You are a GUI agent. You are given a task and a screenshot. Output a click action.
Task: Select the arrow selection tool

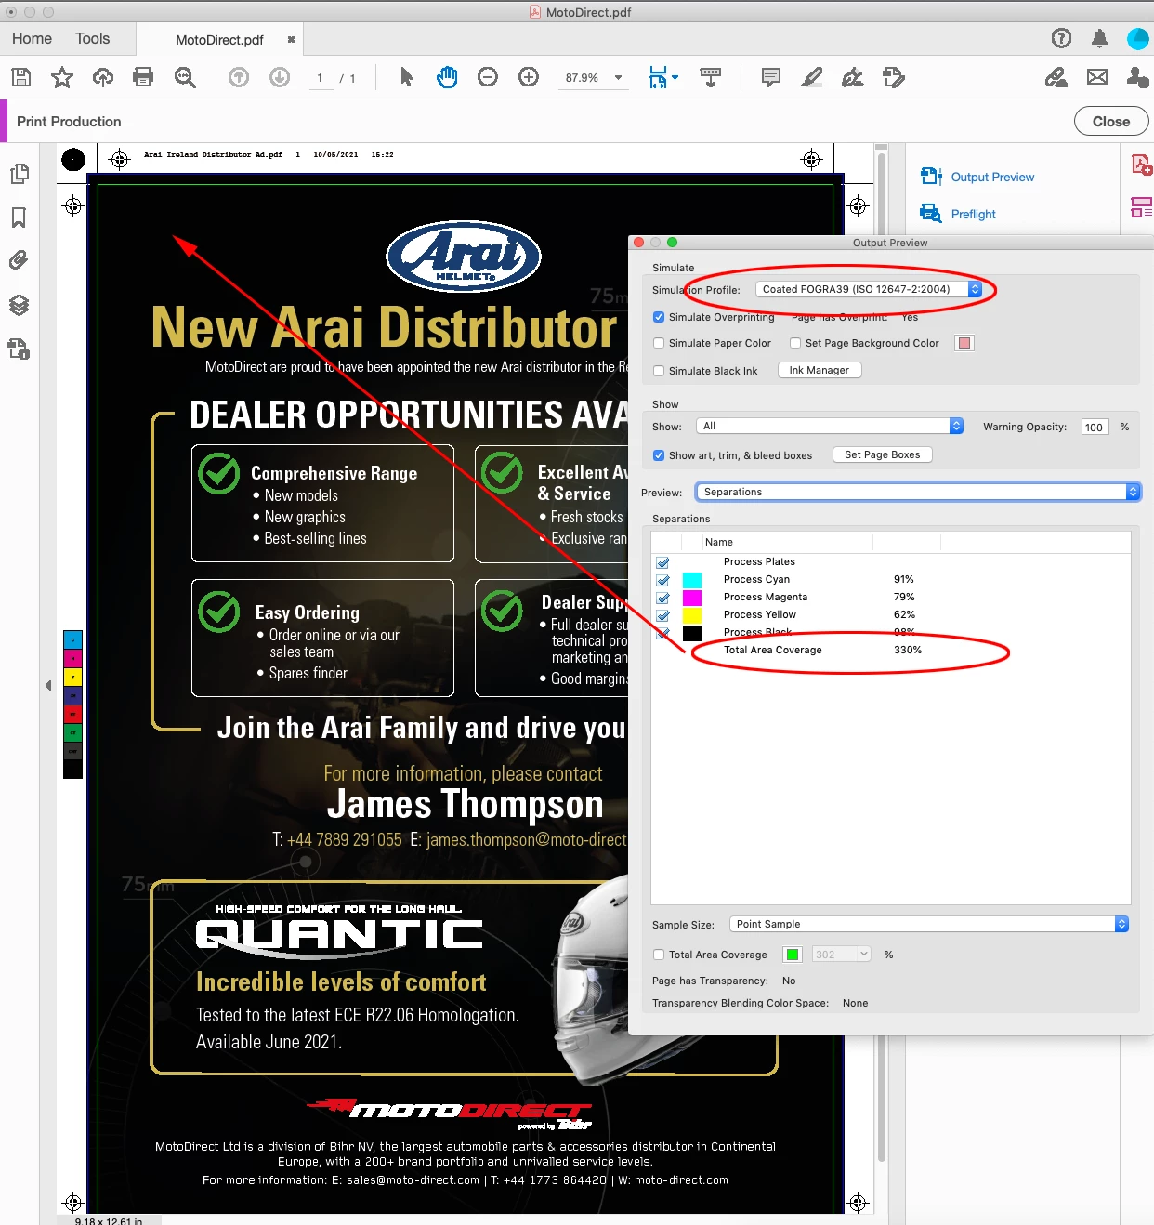tap(406, 77)
